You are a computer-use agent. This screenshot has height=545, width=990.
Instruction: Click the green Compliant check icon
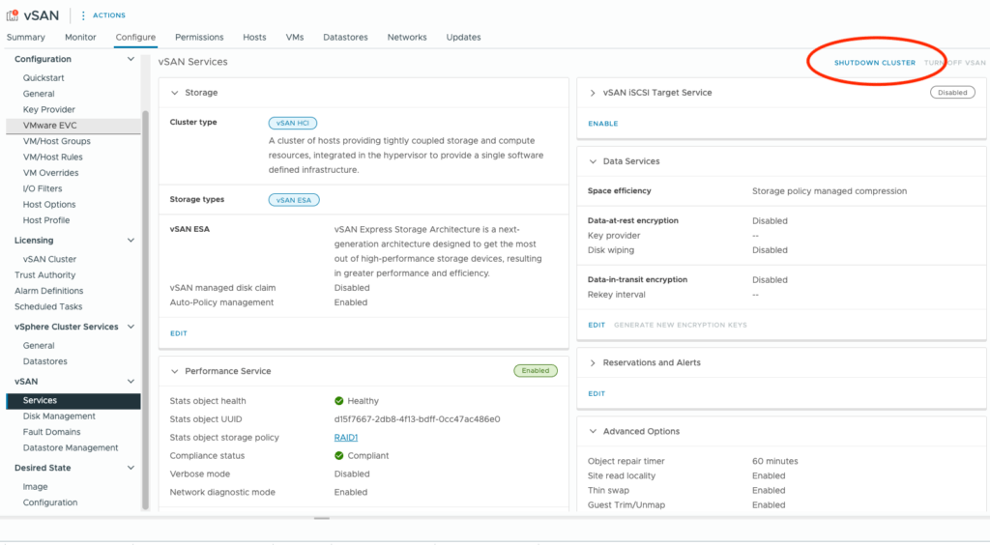[x=339, y=455]
